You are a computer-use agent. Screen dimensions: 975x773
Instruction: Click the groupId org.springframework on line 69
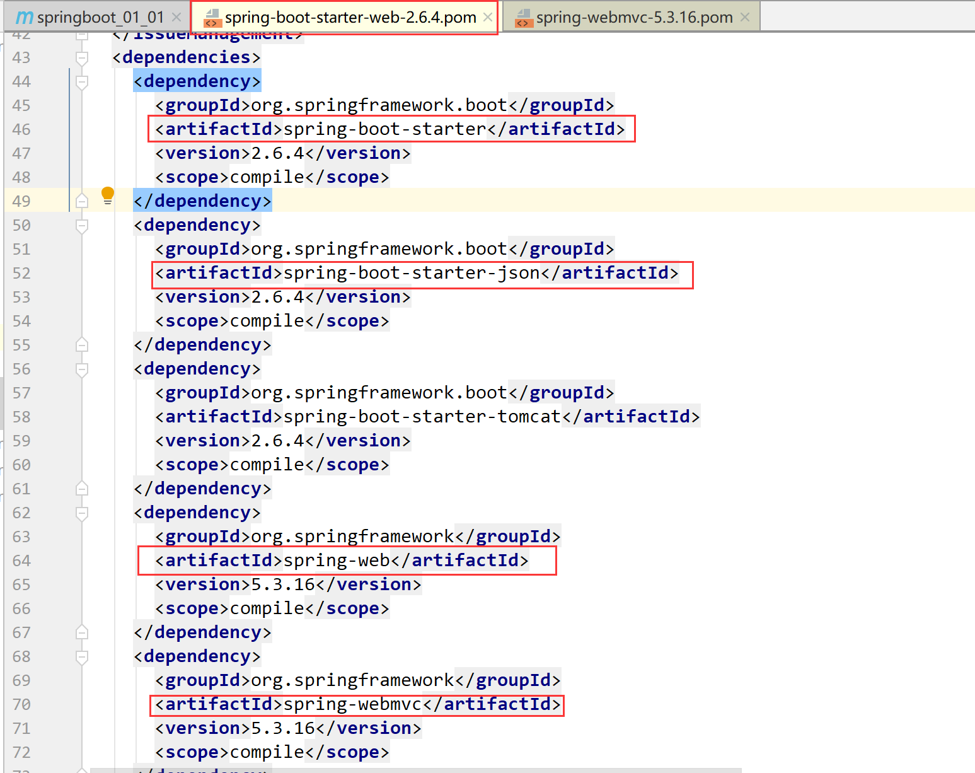click(x=353, y=680)
